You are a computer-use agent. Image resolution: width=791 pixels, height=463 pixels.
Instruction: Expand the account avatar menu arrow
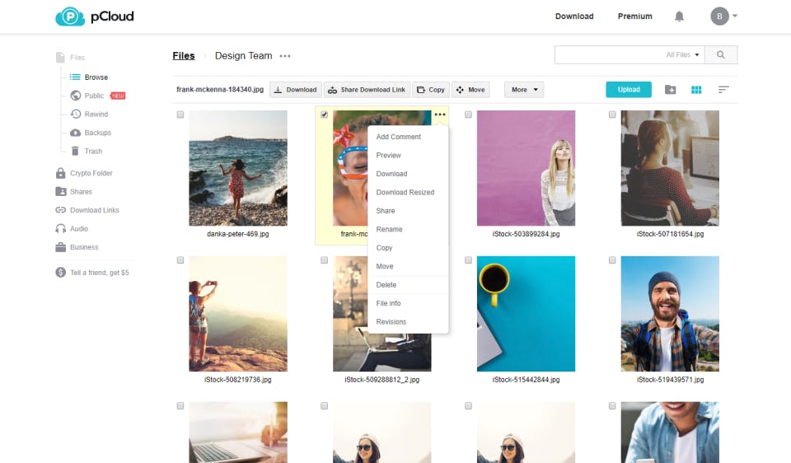pyautogui.click(x=735, y=16)
